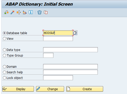Open the blue information icon
This screenshot has height=94, width=127.
[x=31, y=12]
